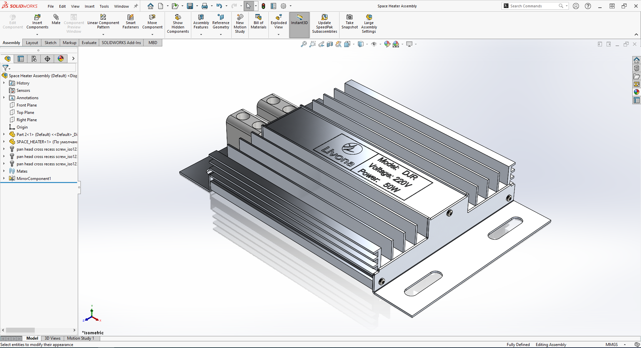This screenshot has height=348, width=641.
Task: Open 3D Views bottom tab
Action: coord(52,338)
